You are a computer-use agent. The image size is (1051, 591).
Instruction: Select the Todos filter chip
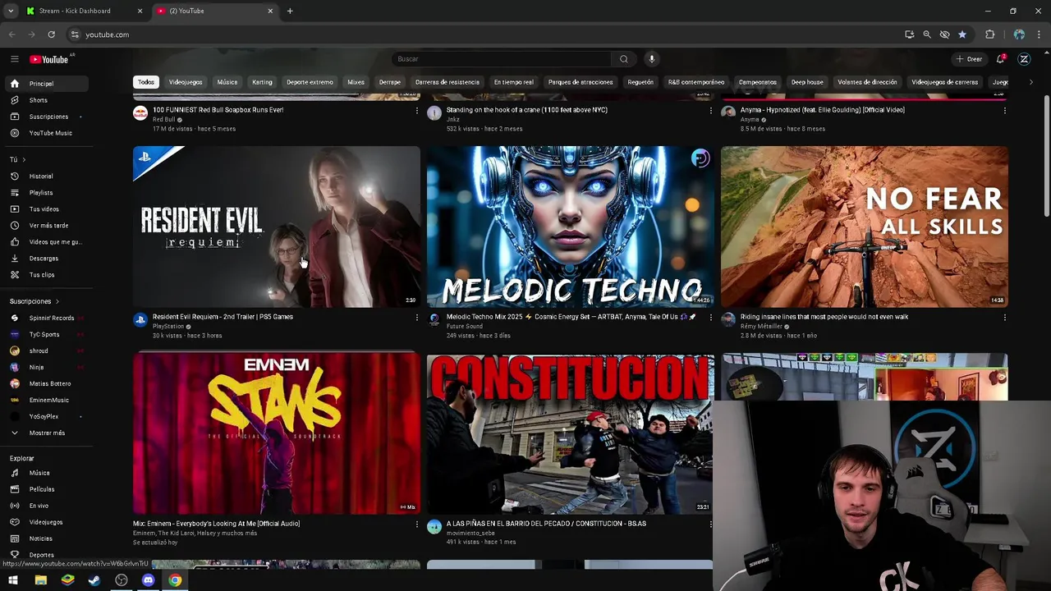[x=146, y=82]
